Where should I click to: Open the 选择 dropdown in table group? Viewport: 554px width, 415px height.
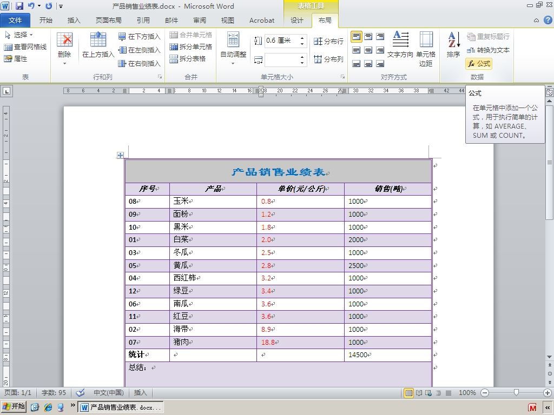tap(19, 35)
